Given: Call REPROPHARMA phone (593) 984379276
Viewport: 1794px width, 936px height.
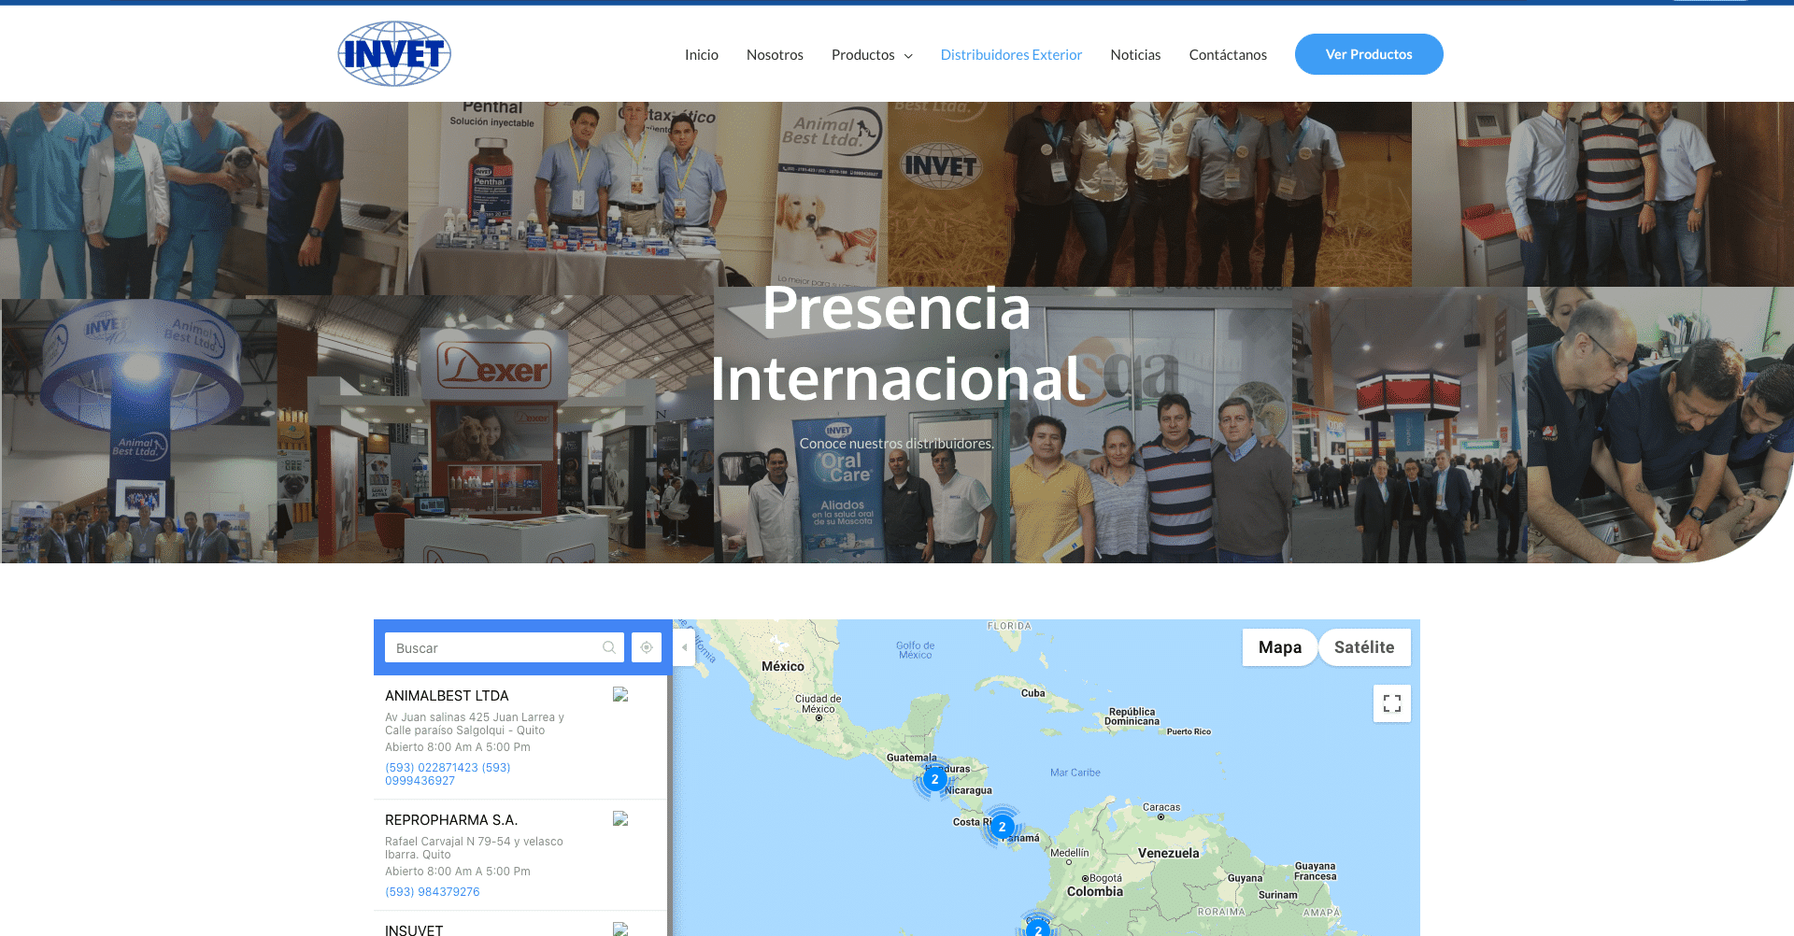Looking at the screenshot, I should point(432,892).
